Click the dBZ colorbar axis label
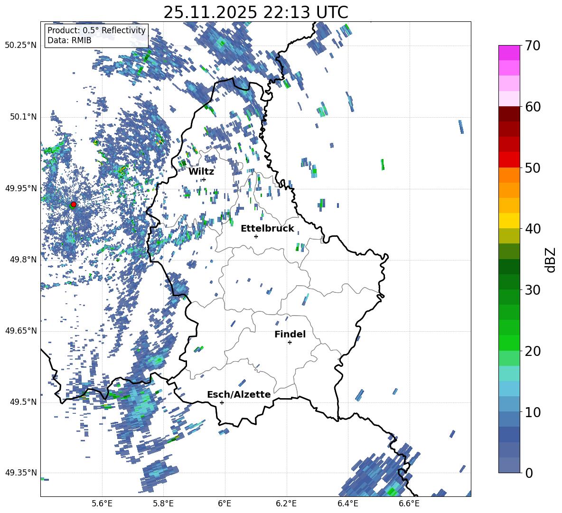 (551, 260)
